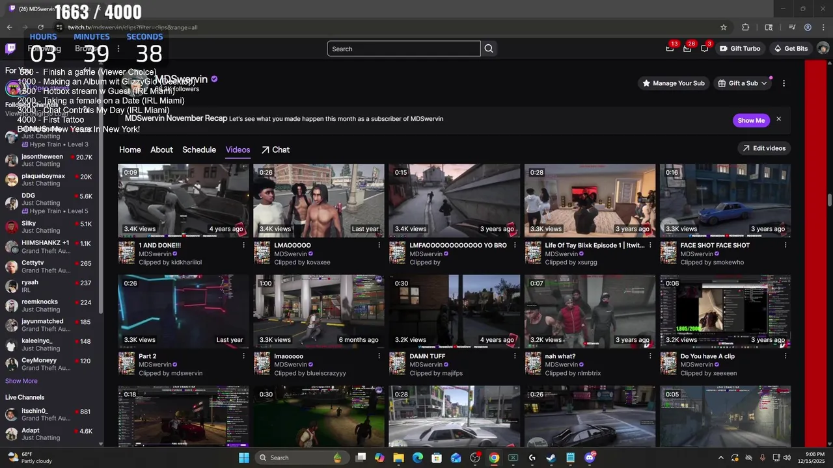The height and width of the screenshot is (468, 833).
Task: Open ryaah IRL channel in sidebar
Action: click(49, 286)
